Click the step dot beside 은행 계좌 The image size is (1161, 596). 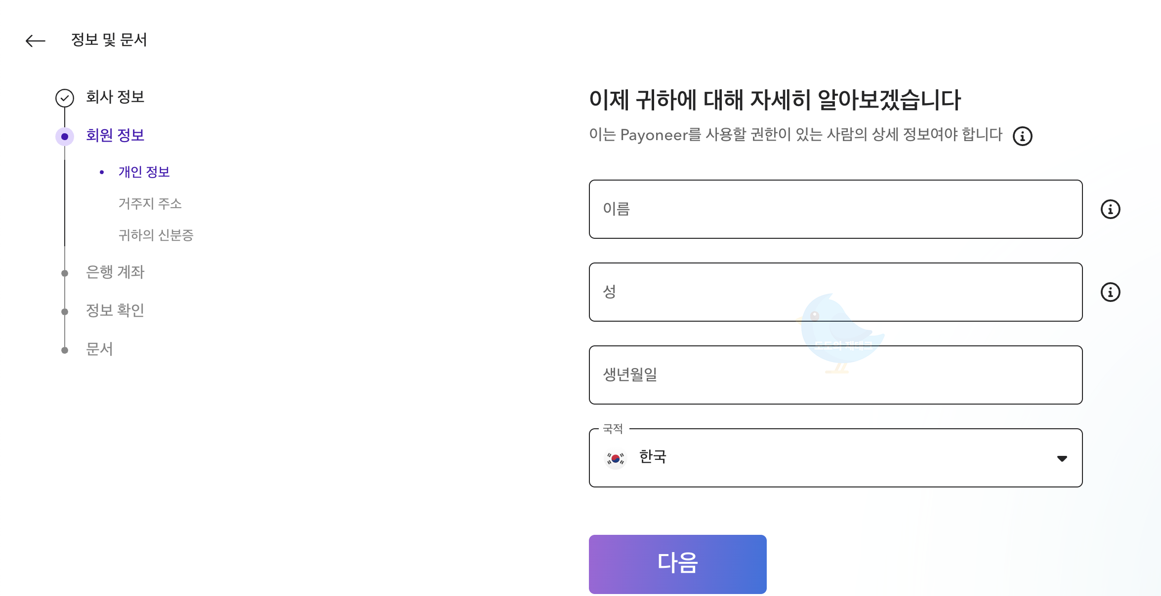[65, 272]
